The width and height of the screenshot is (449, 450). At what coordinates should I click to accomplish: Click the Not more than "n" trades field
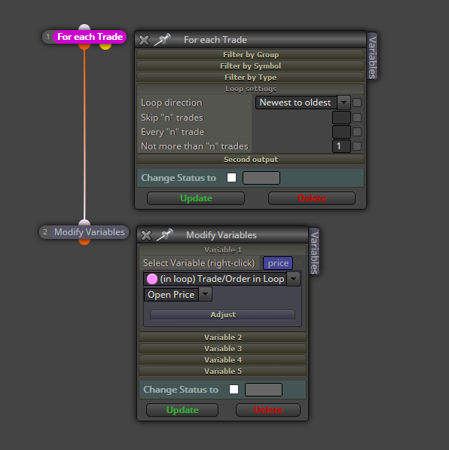coord(341,146)
